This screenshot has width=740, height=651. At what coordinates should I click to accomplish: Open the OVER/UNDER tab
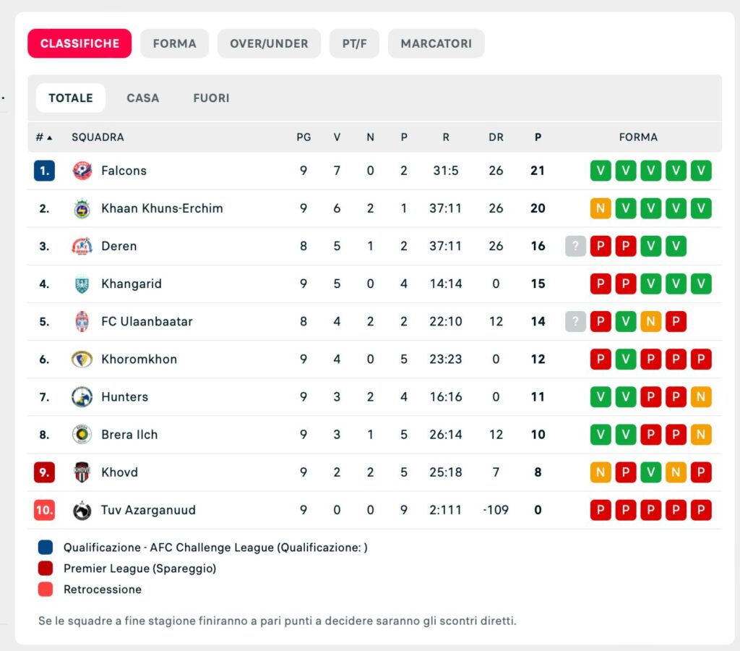pos(269,43)
